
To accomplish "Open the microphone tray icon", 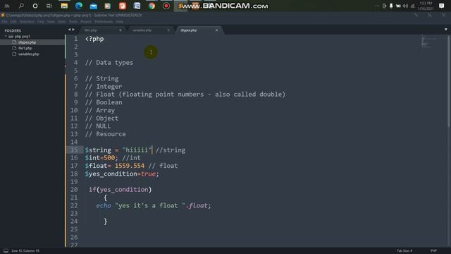I will click(x=391, y=6).
